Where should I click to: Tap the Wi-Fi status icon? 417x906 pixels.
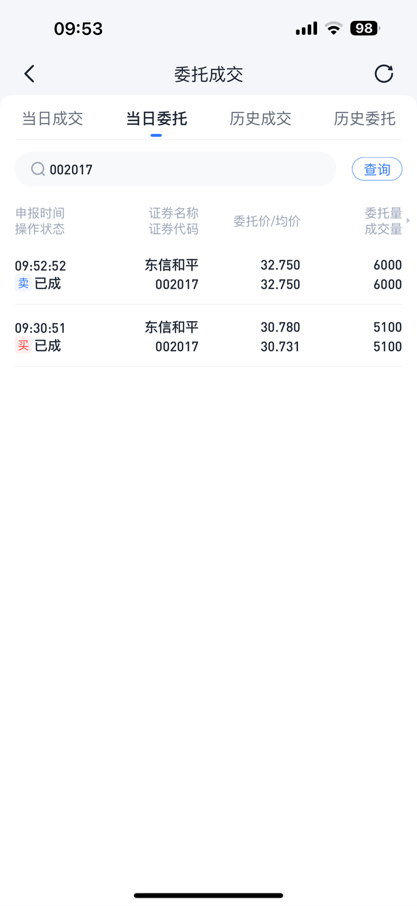click(x=333, y=28)
